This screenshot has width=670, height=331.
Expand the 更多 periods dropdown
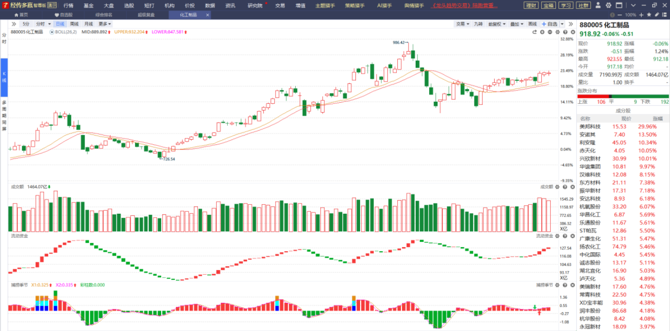[104, 24]
